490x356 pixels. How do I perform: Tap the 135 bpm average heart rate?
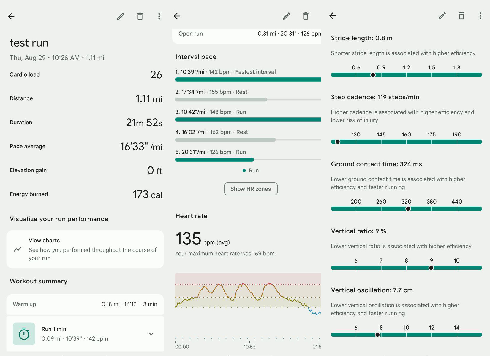203,239
